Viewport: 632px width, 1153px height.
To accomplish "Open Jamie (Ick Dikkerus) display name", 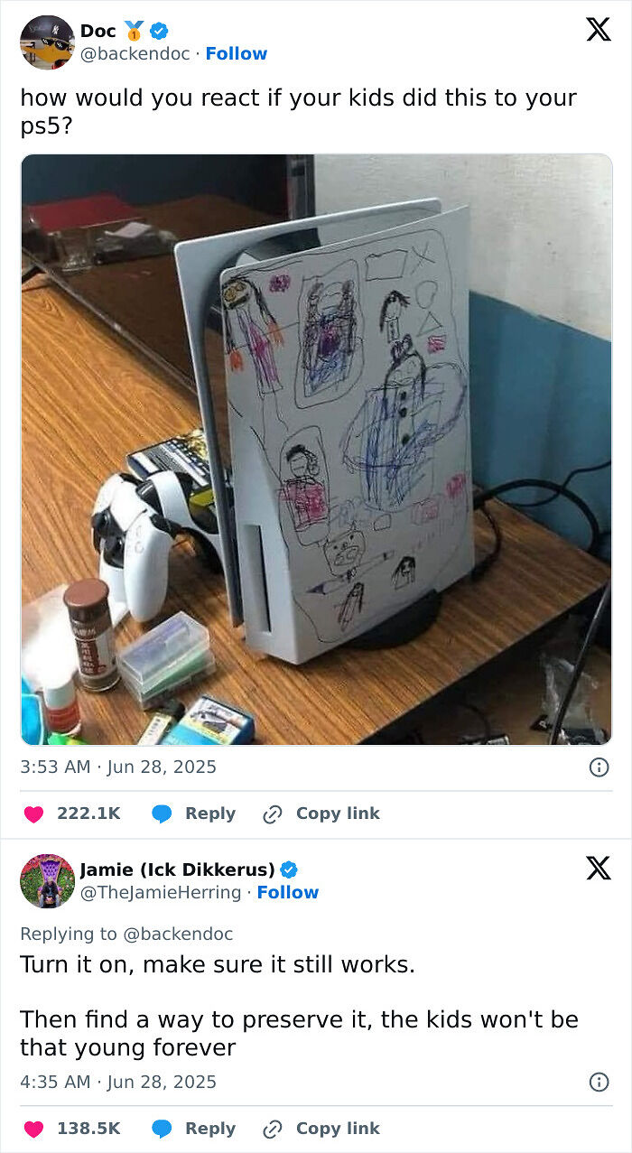I will (177, 869).
